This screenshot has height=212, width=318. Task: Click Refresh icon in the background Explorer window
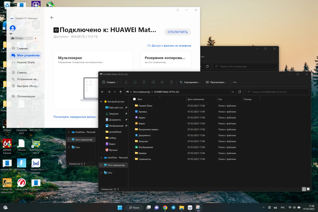pyautogui.click(x=207, y=66)
